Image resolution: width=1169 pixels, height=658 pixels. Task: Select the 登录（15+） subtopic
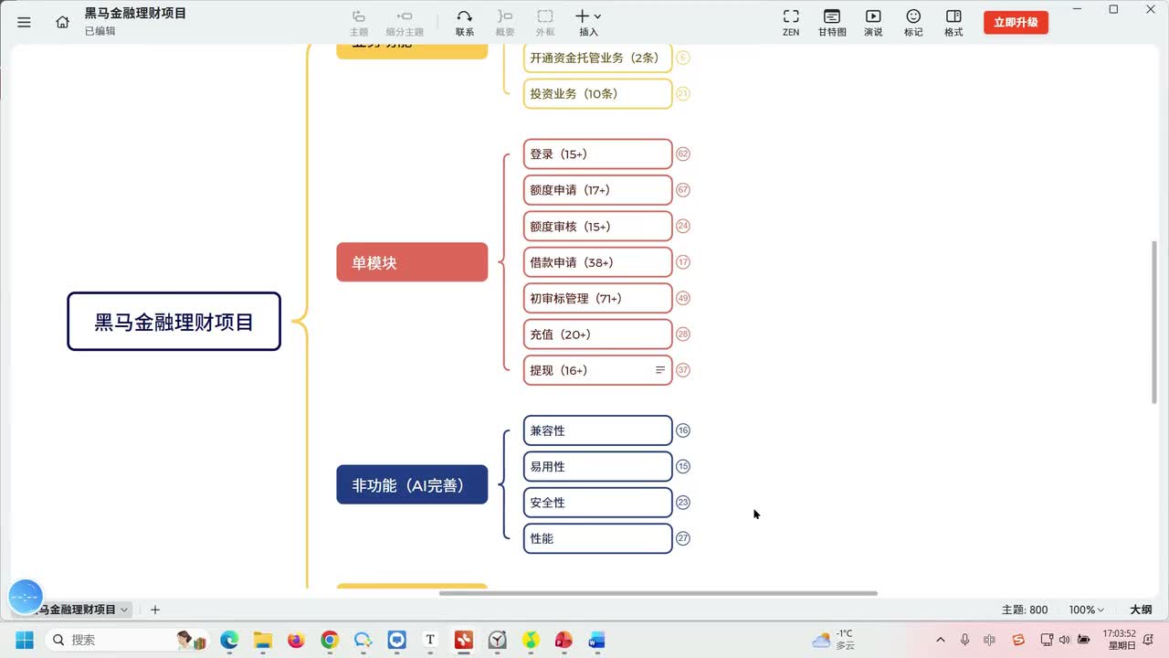[597, 154]
